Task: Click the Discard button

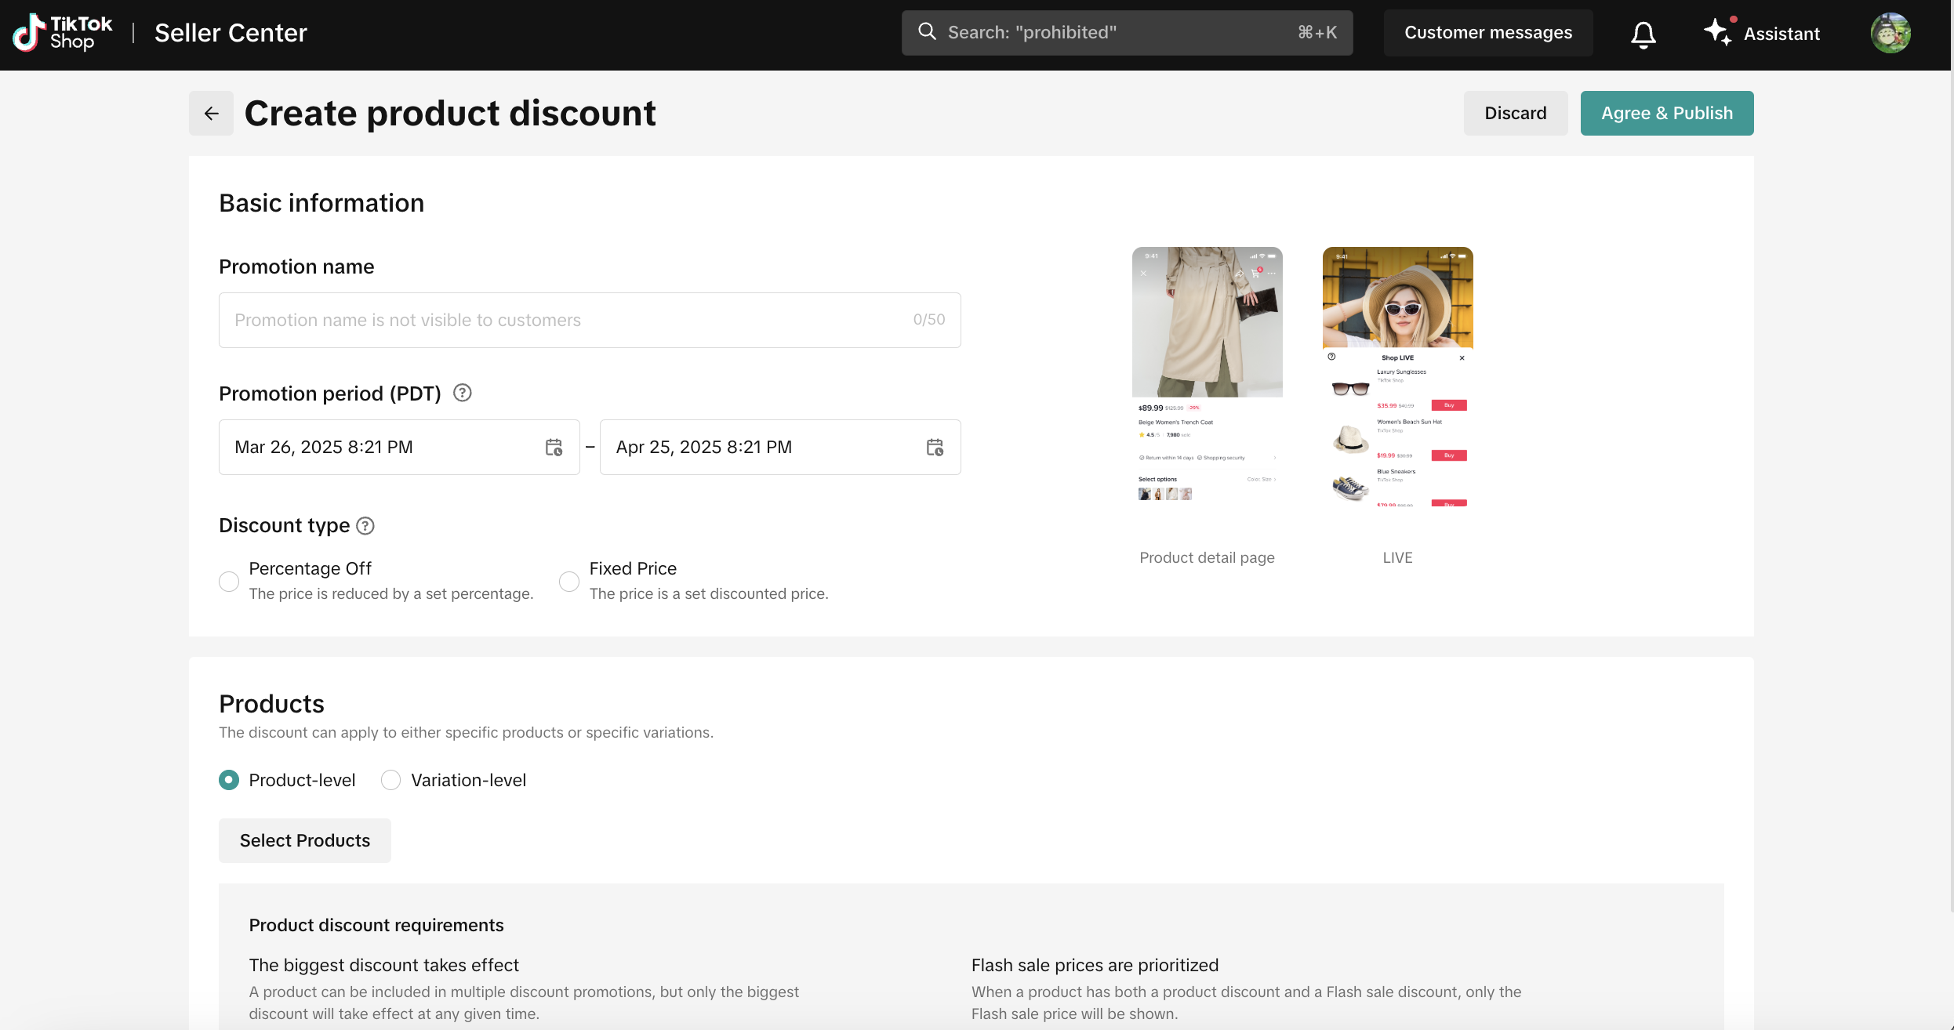Action: [x=1515, y=114]
